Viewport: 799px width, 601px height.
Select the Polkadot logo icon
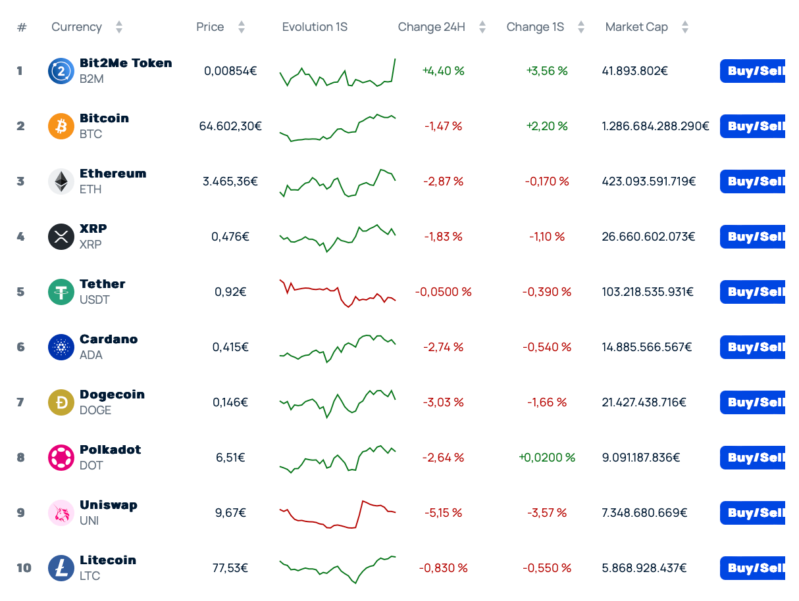(x=61, y=458)
